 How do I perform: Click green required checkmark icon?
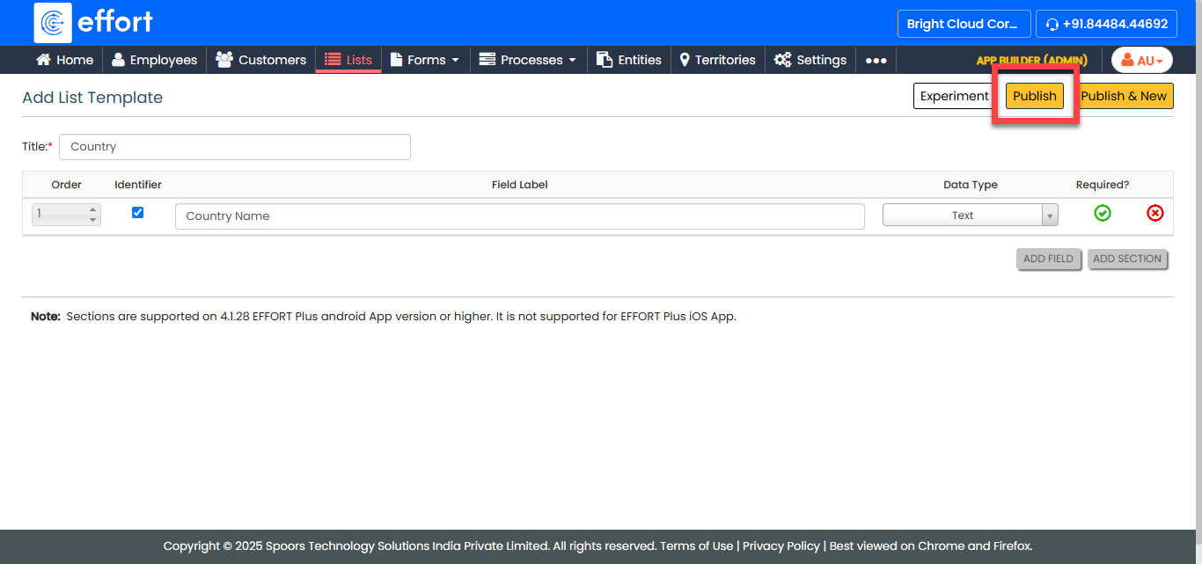coord(1102,213)
